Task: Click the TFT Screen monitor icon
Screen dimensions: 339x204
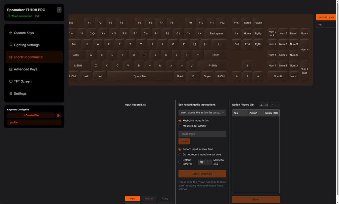Action: pos(11,81)
